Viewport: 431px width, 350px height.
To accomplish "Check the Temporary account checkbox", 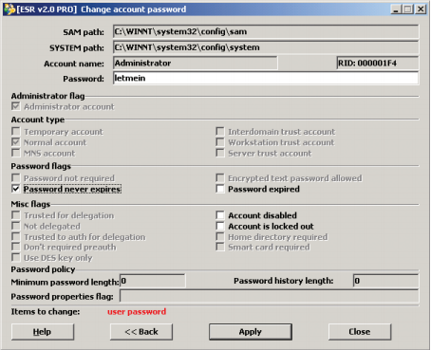I will coord(15,131).
